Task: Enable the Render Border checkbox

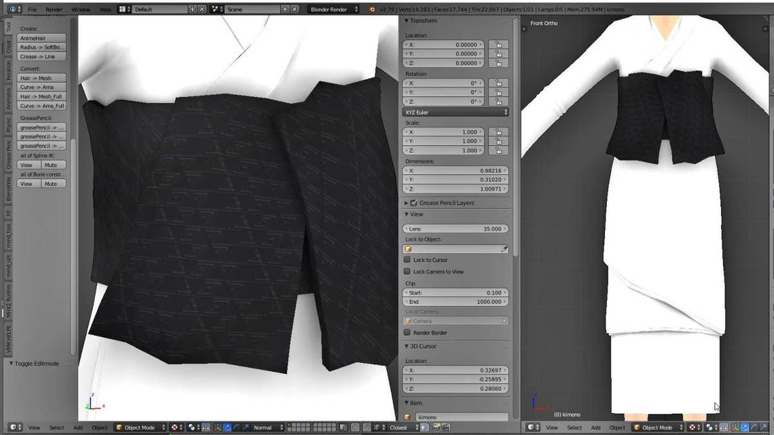Action: click(x=407, y=333)
